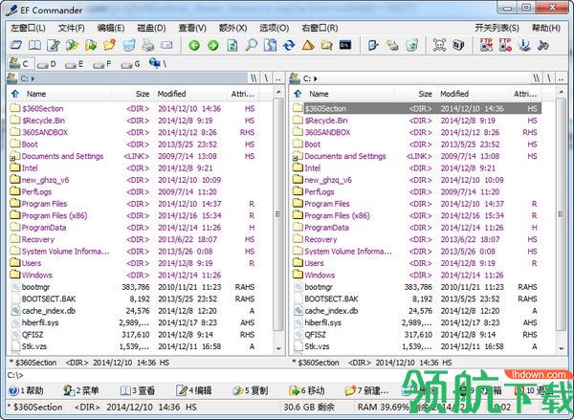Click the right pane vertical scrollbar up arrow
The width and height of the screenshot is (574, 420).
click(562, 93)
